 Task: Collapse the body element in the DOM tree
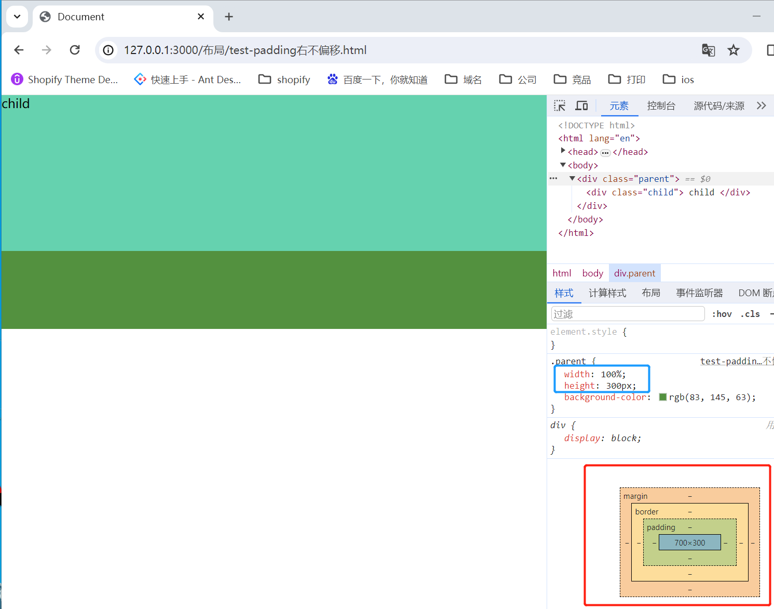point(563,165)
